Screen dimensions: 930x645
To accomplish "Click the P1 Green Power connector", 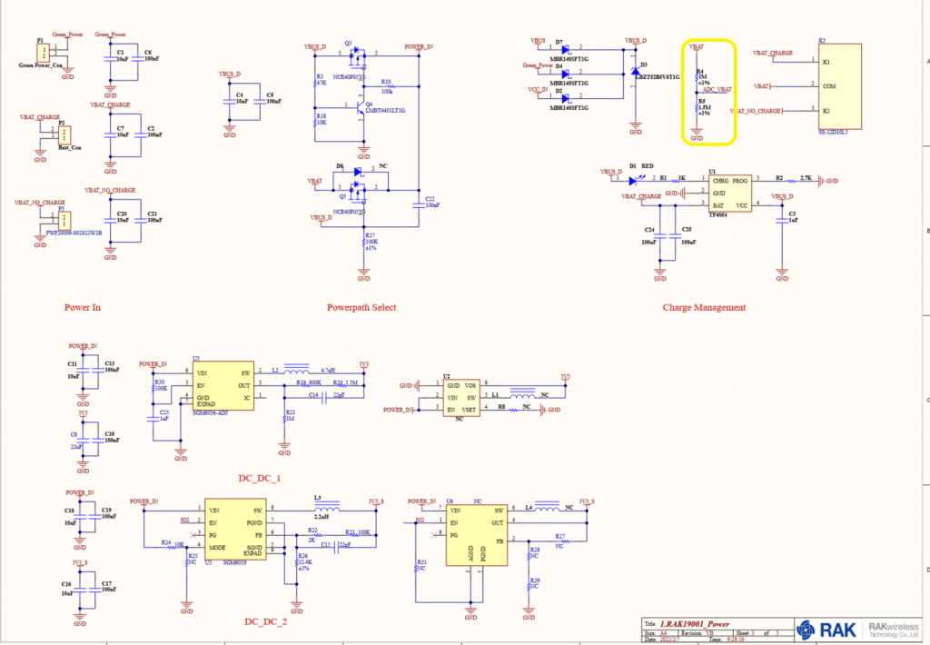I will [x=43, y=52].
